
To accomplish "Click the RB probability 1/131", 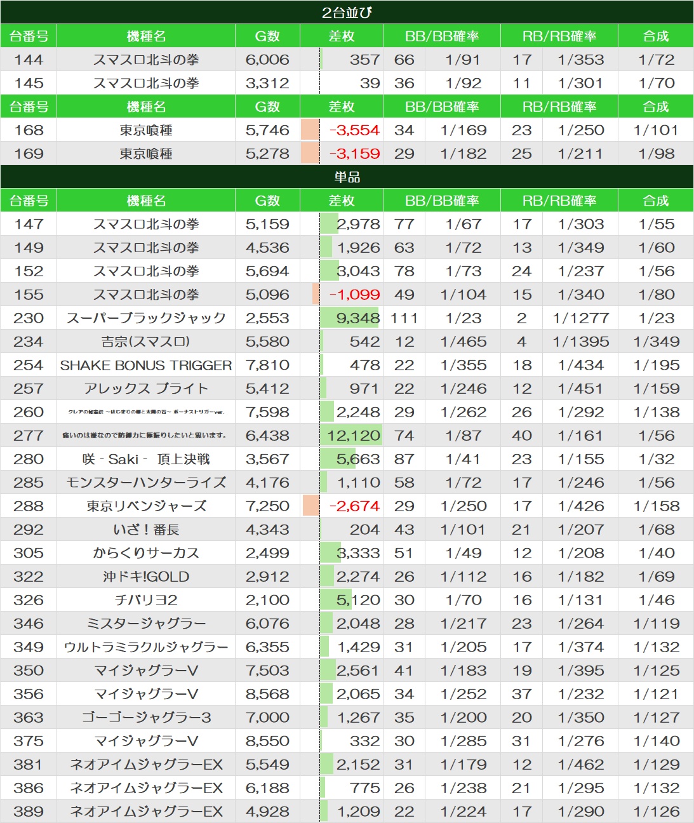I will point(580,600).
